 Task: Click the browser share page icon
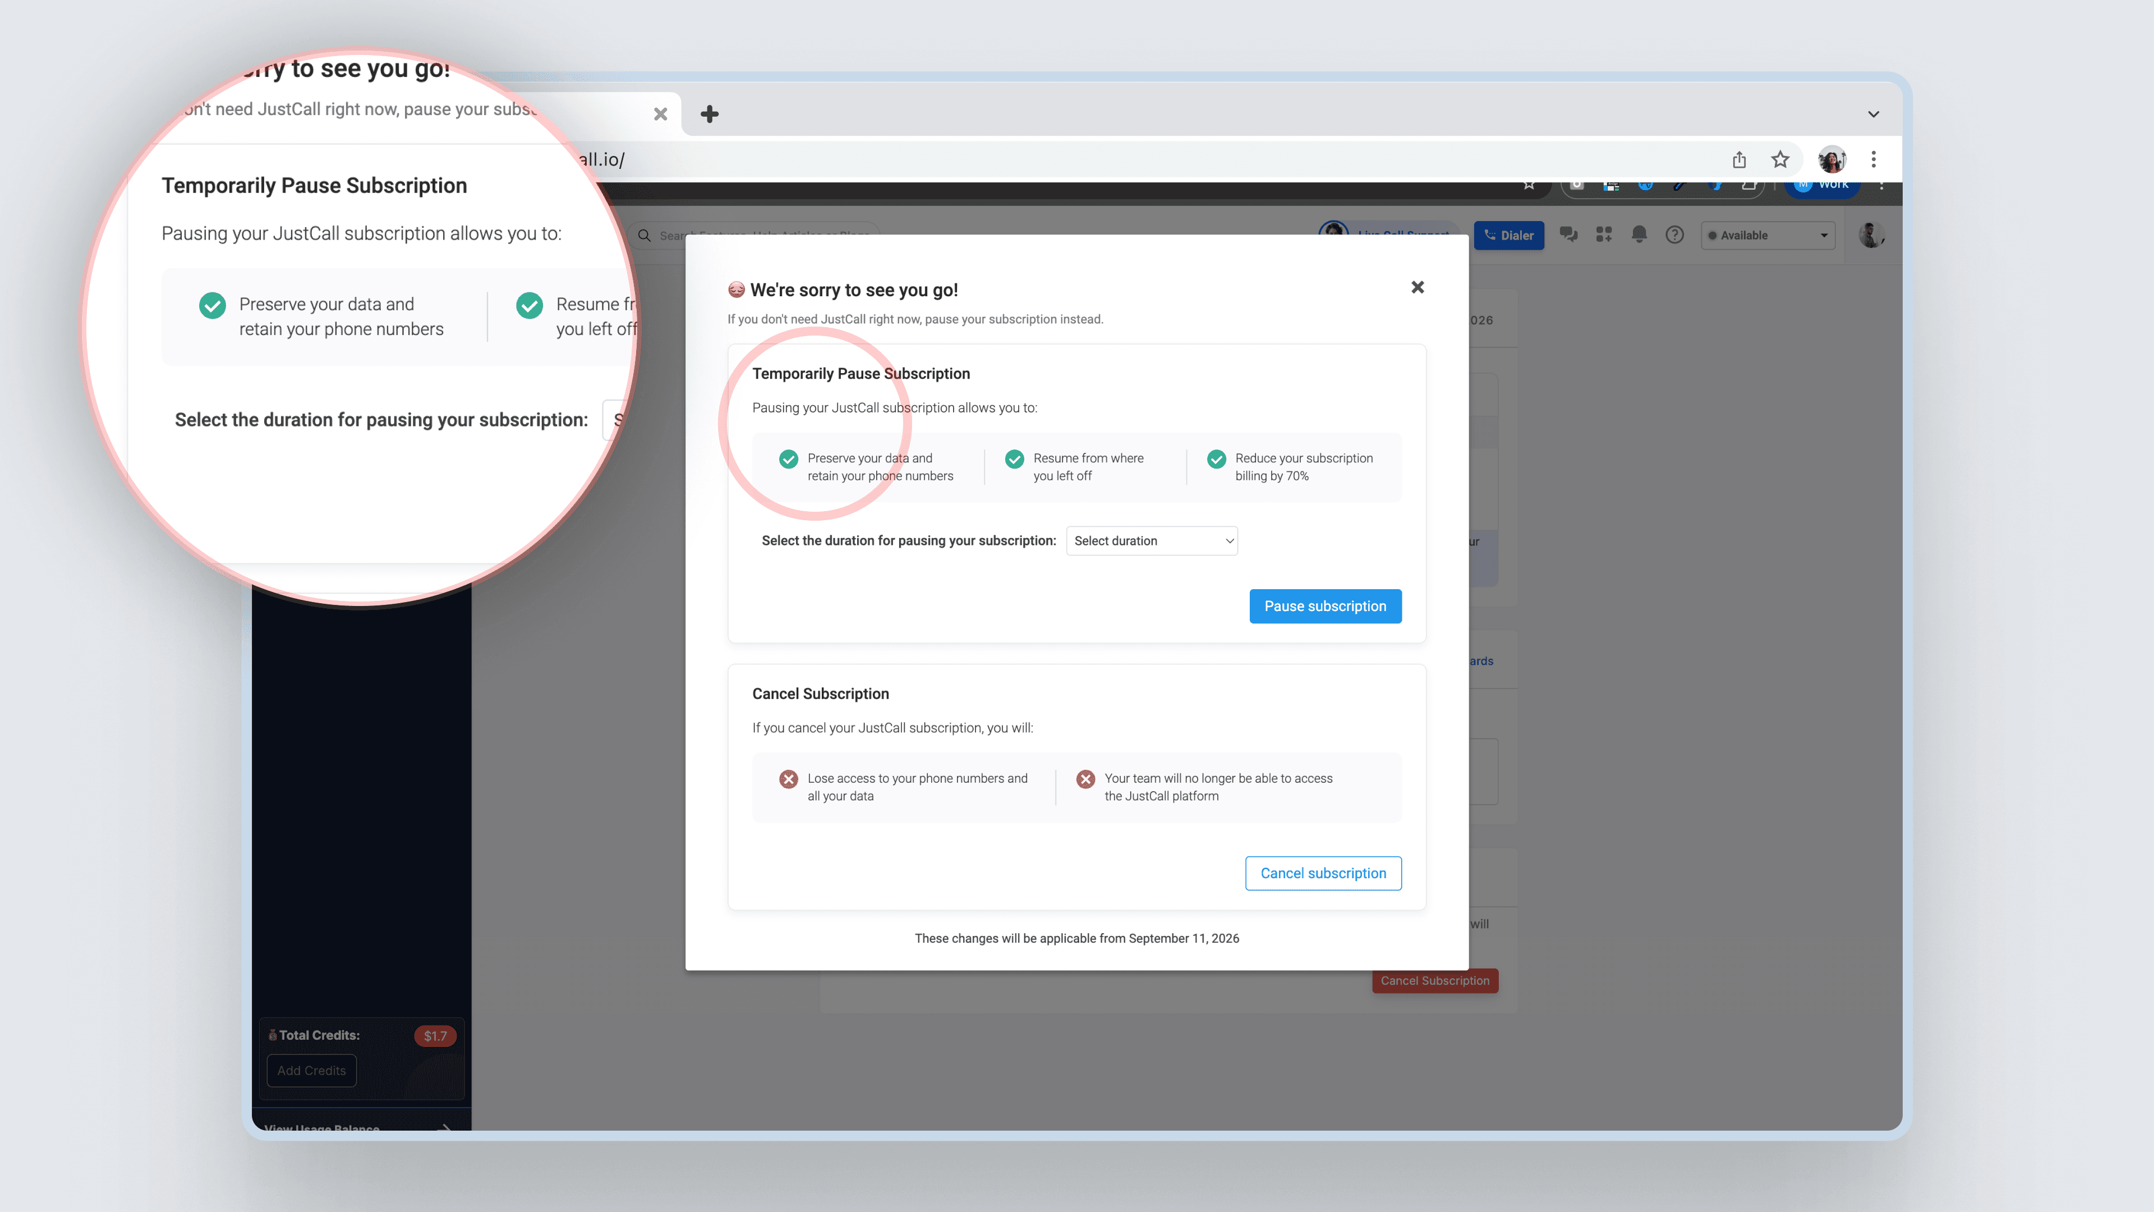1739,159
